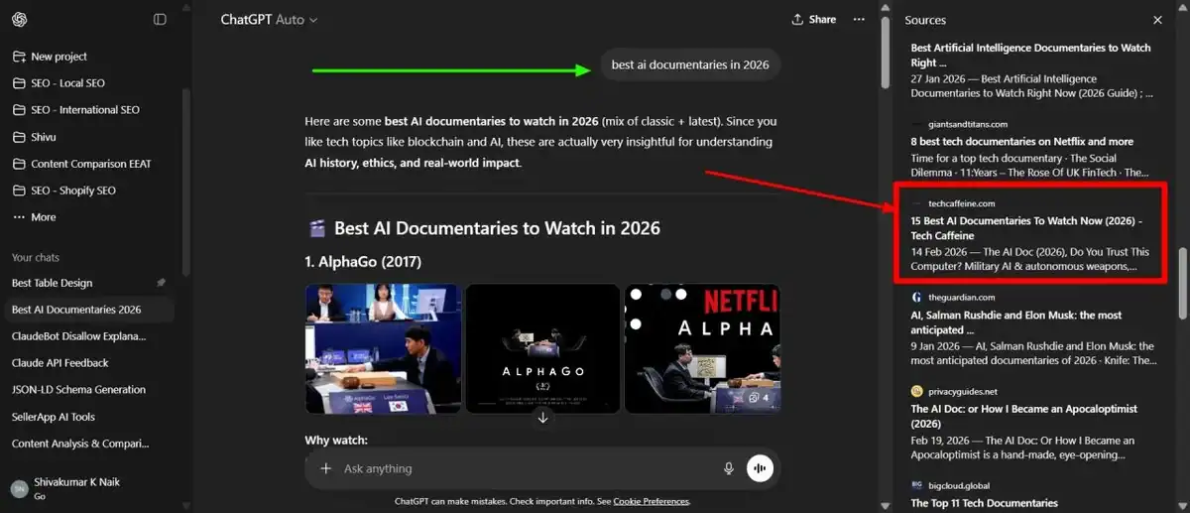Click the Sources panel scrollbar thumb
Viewport: 1190px width, 513px height.
coord(1182,284)
